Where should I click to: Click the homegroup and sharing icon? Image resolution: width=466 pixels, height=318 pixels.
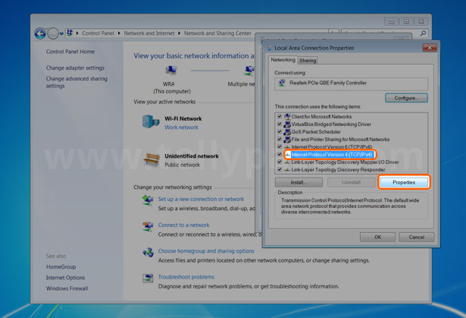pos(148,252)
